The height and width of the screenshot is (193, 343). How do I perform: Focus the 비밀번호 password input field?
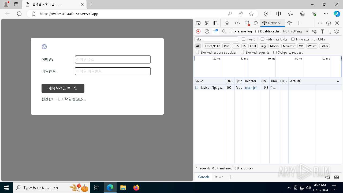pyautogui.click(x=113, y=71)
